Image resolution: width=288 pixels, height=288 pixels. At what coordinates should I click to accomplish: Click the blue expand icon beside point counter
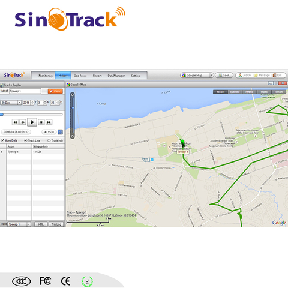coord(60,132)
